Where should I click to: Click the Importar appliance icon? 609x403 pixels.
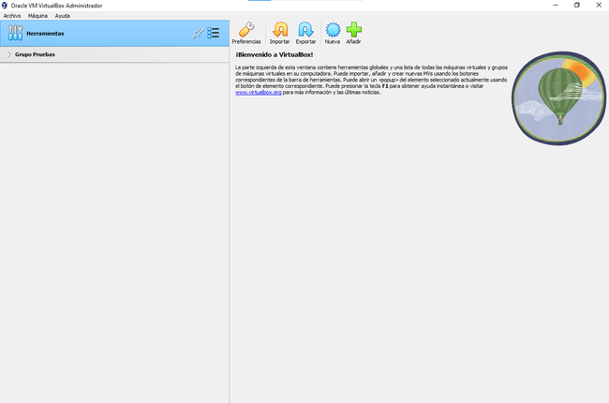click(279, 32)
